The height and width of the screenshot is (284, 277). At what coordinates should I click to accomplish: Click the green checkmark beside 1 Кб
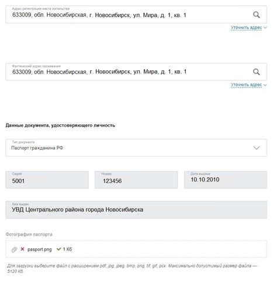[58, 249]
